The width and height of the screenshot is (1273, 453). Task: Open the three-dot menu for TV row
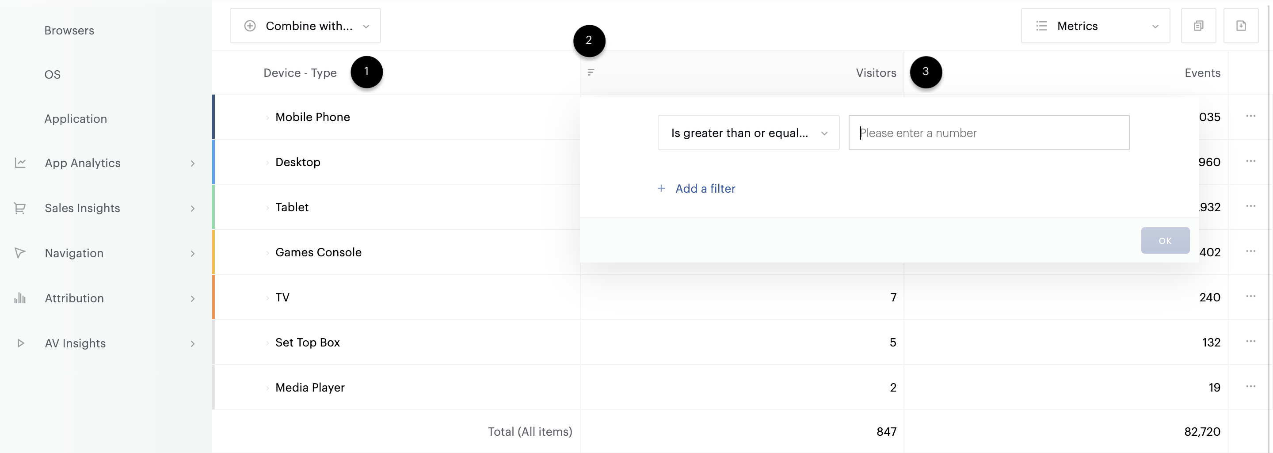pyautogui.click(x=1250, y=297)
